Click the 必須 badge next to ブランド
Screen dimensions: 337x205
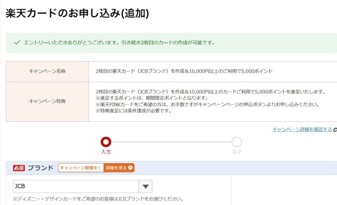pyautogui.click(x=19, y=168)
